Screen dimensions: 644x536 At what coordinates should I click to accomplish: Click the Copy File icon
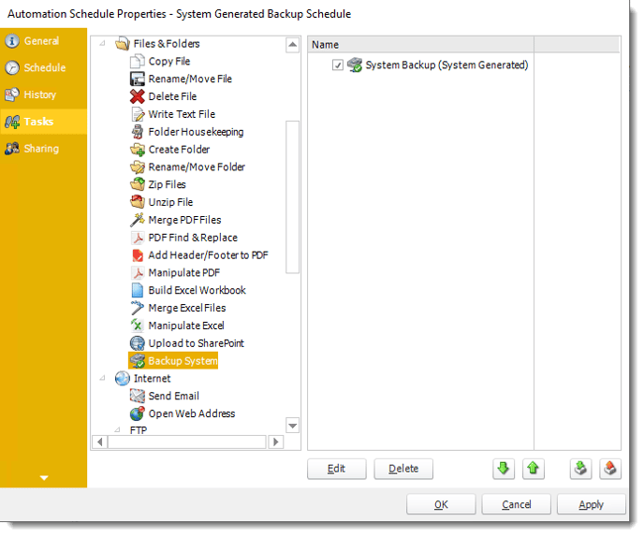point(138,61)
